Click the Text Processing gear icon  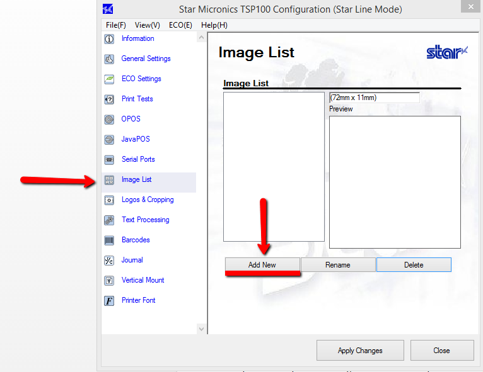point(109,220)
